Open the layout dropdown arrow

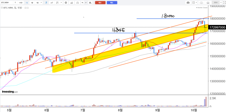point(196,3)
